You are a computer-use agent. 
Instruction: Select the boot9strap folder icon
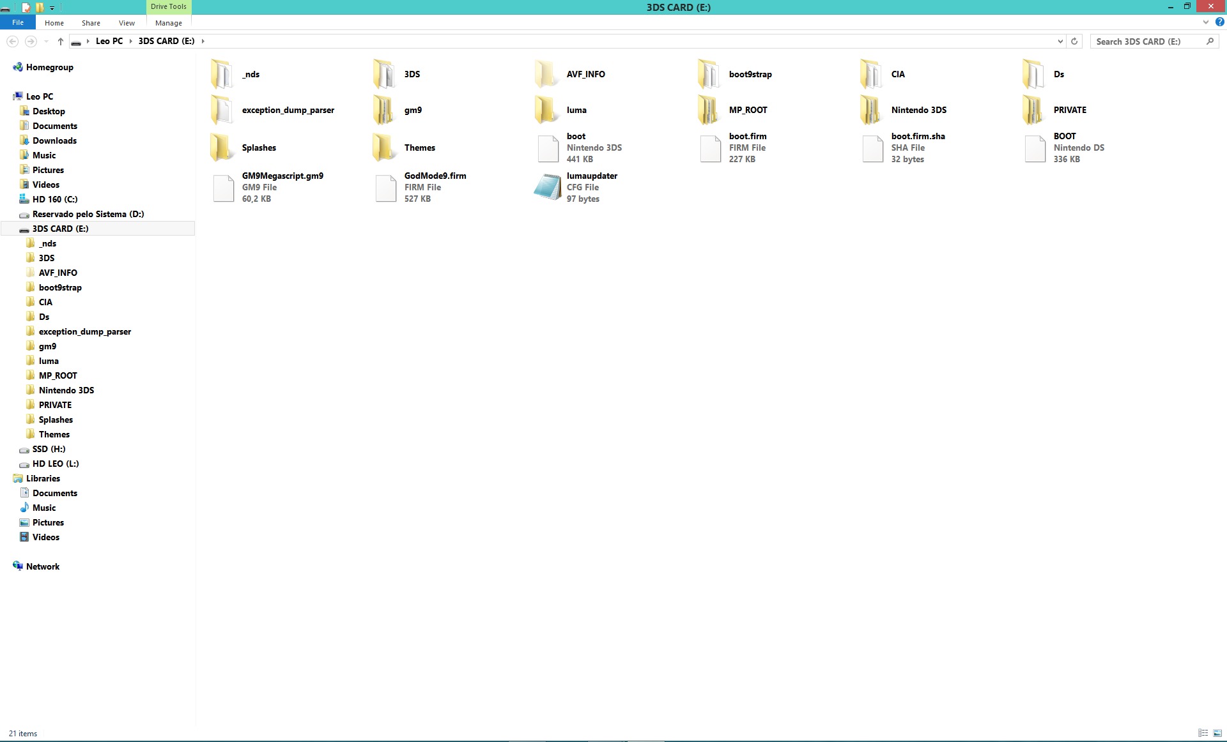pos(709,74)
